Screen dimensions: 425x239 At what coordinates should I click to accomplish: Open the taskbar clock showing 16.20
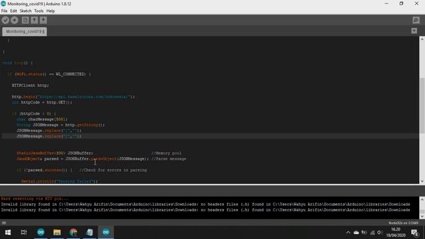(396, 232)
